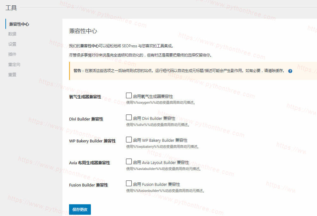Go to the 设置 tab
Image resolution: width=317 pixels, height=216 pixels.
point(12,44)
